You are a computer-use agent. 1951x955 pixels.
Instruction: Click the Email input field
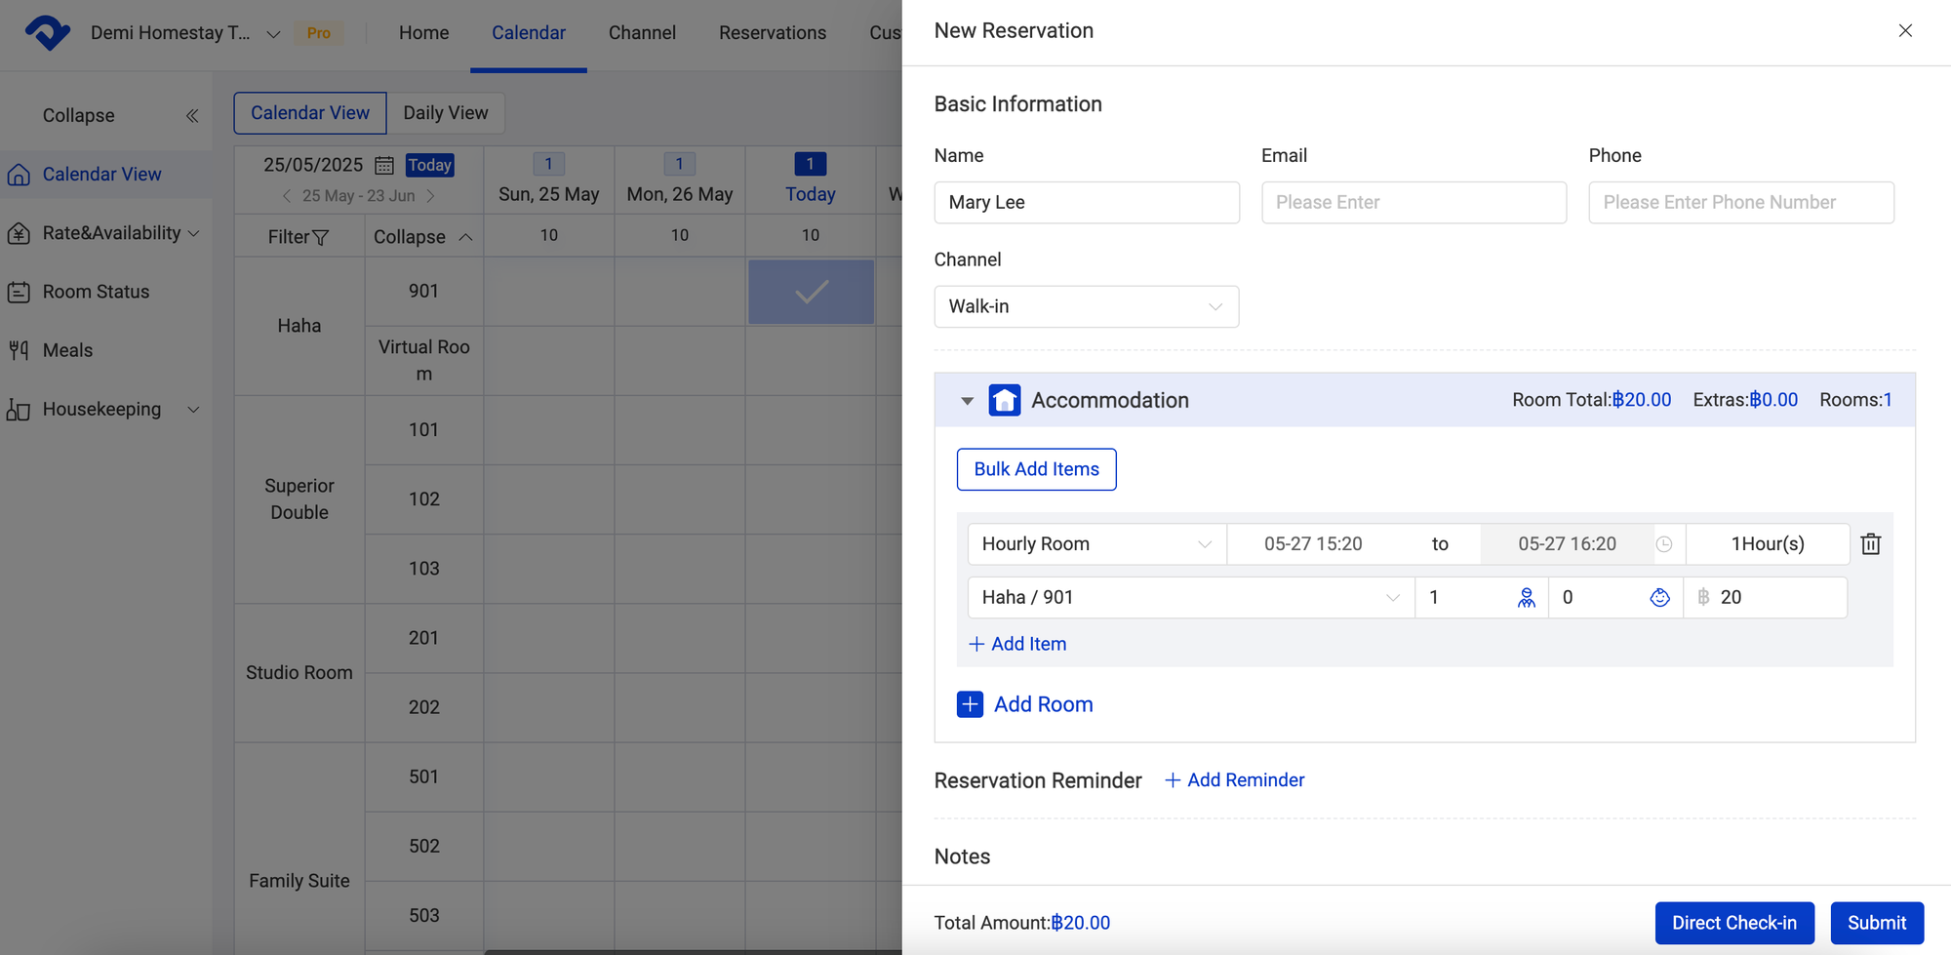point(1413,202)
